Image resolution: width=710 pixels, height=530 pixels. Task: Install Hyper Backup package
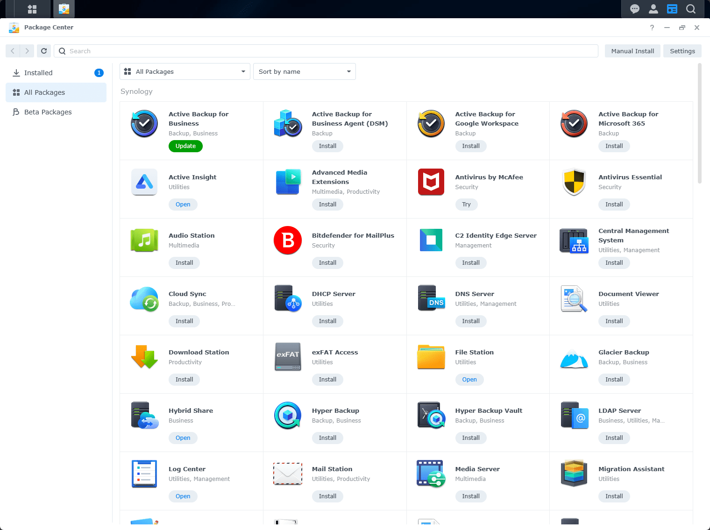327,438
